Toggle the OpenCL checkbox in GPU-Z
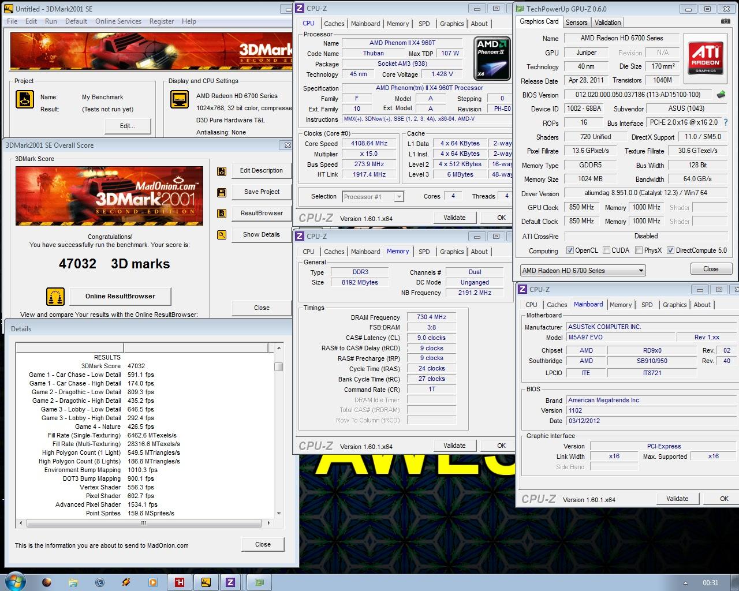Screen dimensions: 739x591 [570, 250]
